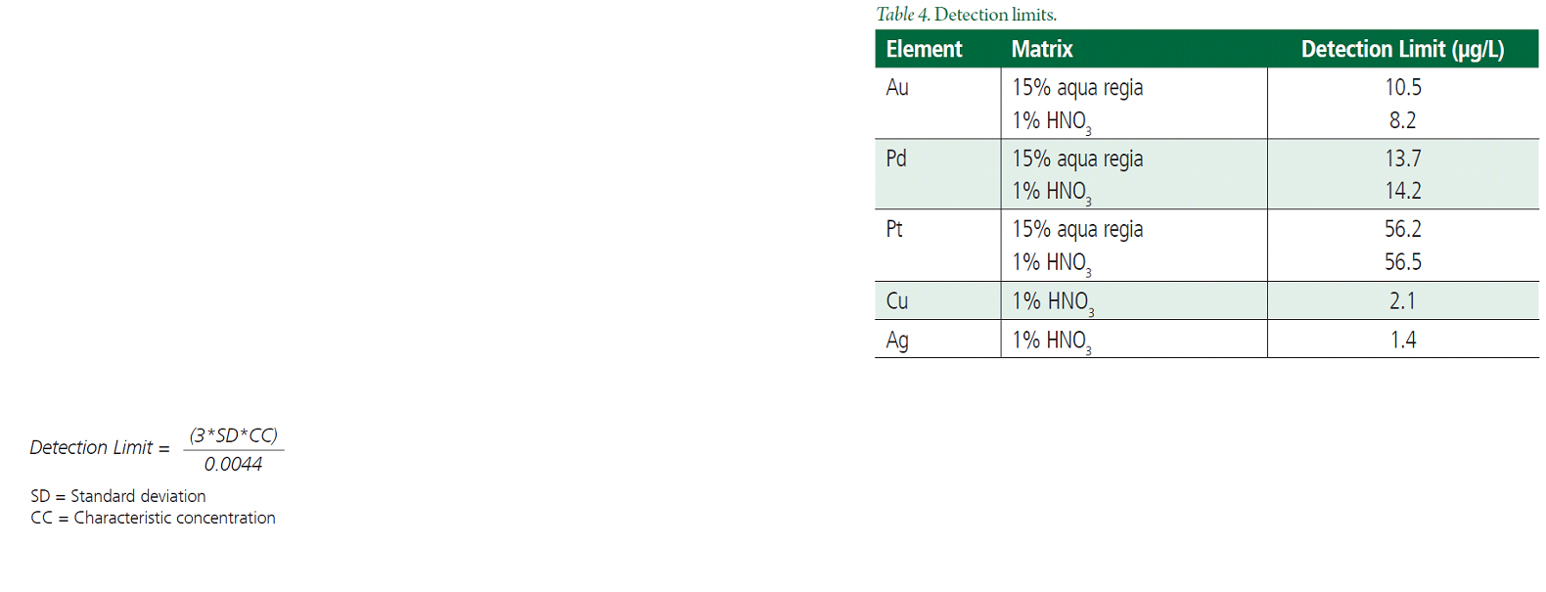This screenshot has width=1546, height=592.
Task: Select the 14.2 detection limit value
Action: (1402, 191)
